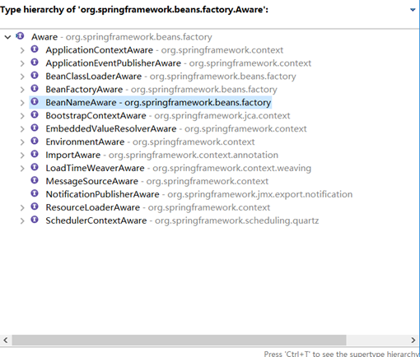420x357 pixels.
Task: Click the horizontal scrollbar thumb
Action: tap(179, 341)
